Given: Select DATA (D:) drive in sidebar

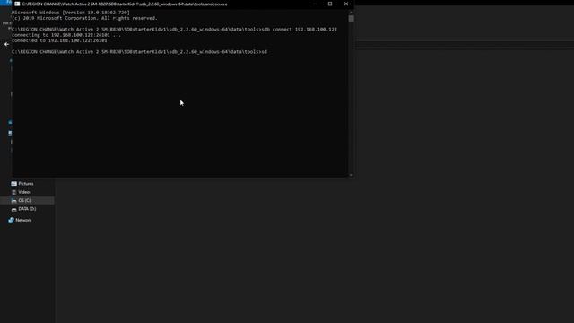Looking at the screenshot, I should pos(24,209).
